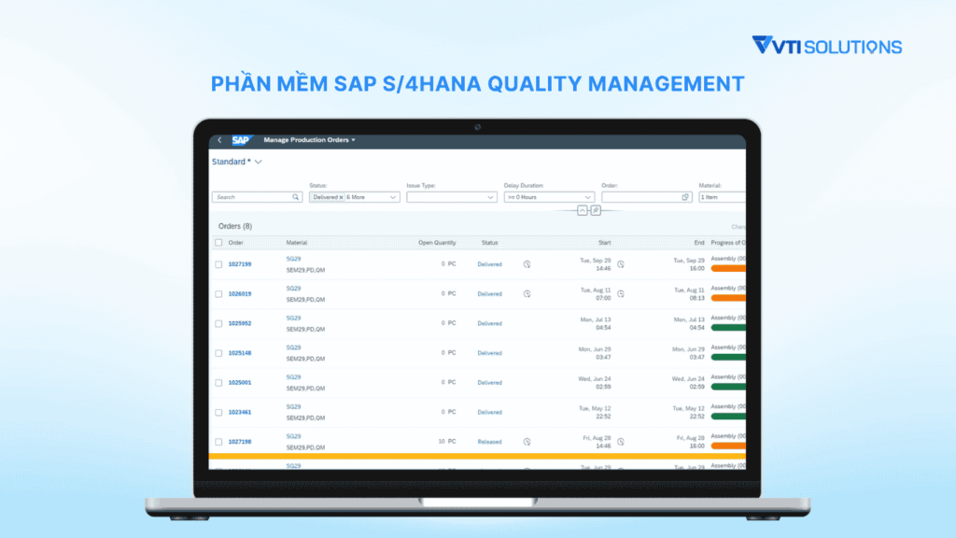Click the Order column header
The image size is (956, 538).
[236, 243]
